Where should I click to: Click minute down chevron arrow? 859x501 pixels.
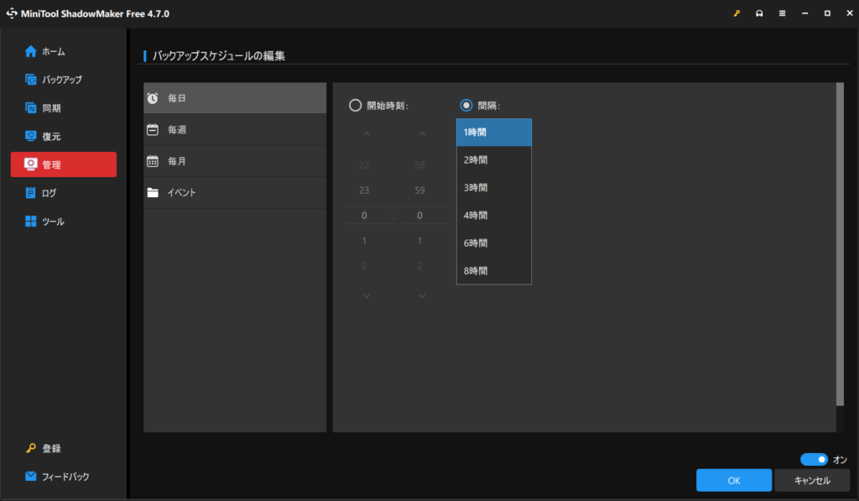pyautogui.click(x=422, y=296)
